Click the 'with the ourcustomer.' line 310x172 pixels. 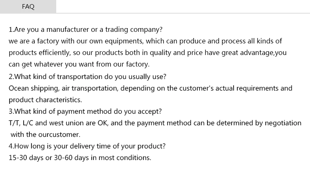[45, 135]
